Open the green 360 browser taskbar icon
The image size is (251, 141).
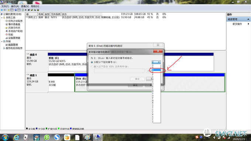tap(47, 137)
